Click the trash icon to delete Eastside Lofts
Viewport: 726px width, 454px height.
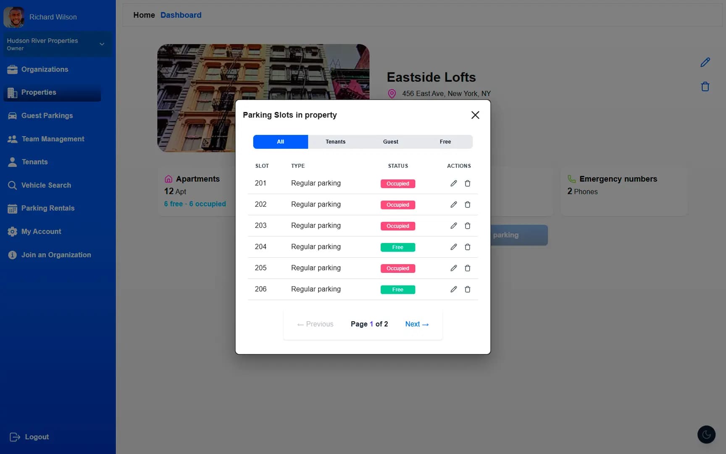click(x=705, y=86)
